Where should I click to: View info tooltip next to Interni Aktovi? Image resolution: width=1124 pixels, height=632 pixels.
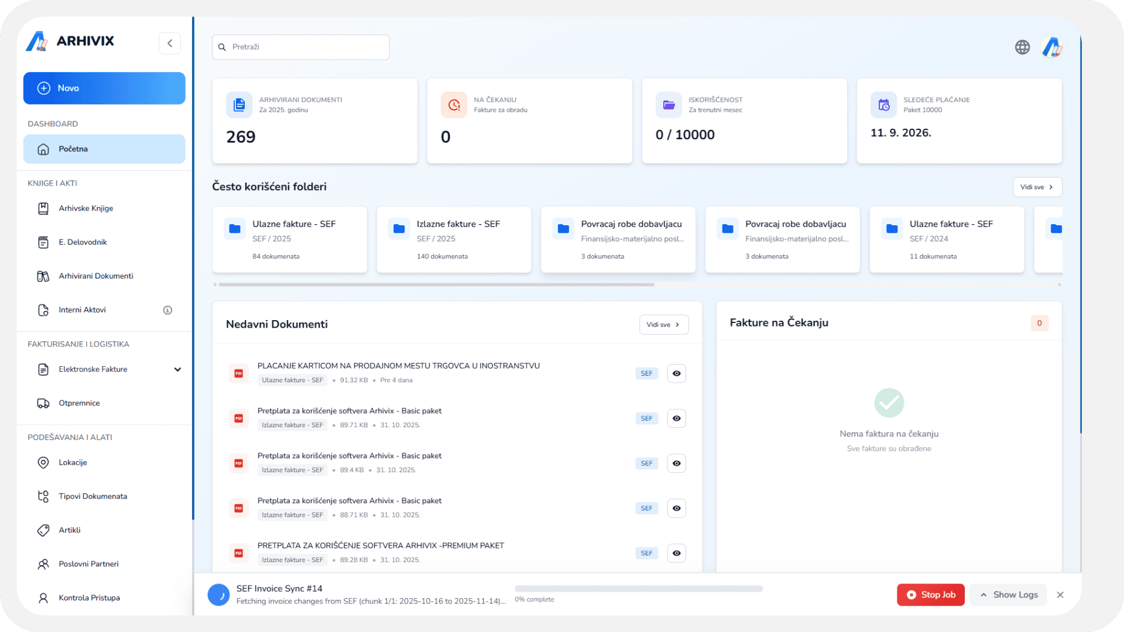[x=168, y=310]
